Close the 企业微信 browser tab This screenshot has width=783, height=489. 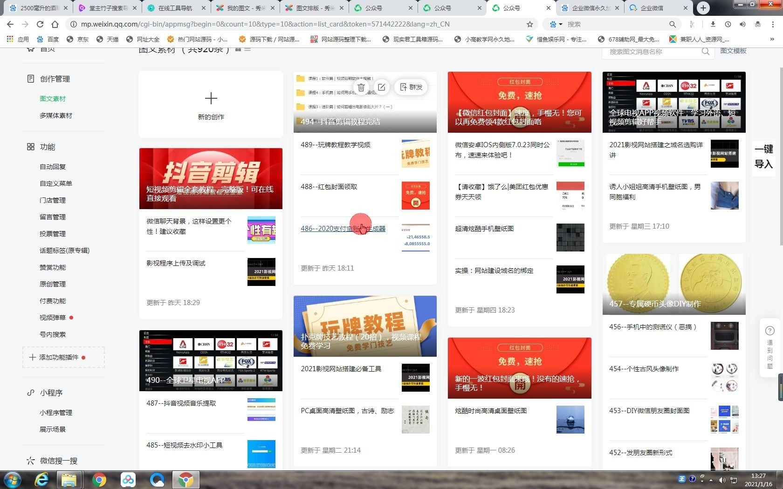685,8
